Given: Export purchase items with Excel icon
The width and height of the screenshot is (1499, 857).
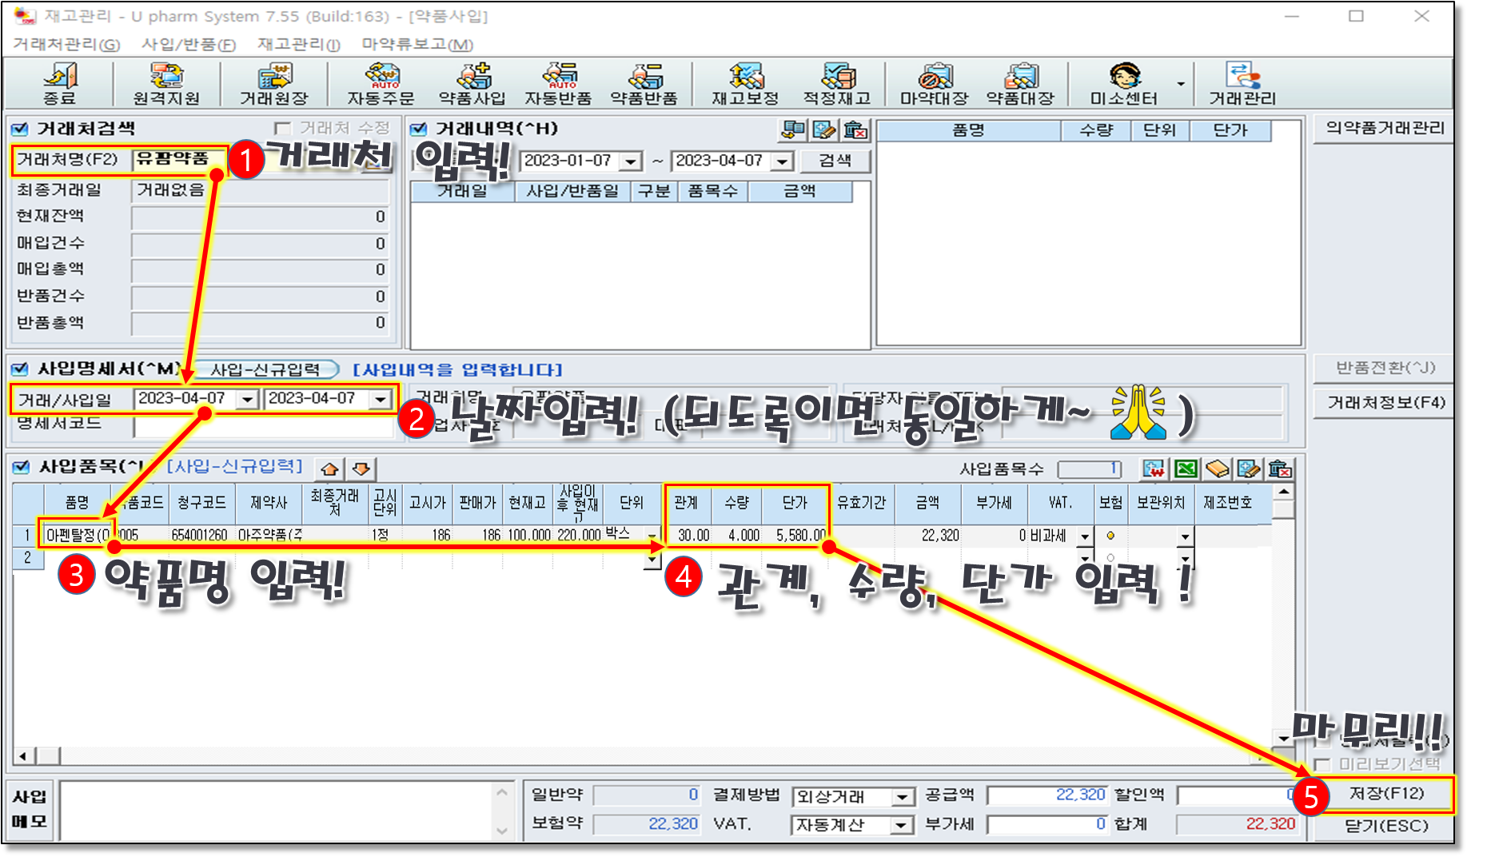Looking at the screenshot, I should (x=1186, y=468).
